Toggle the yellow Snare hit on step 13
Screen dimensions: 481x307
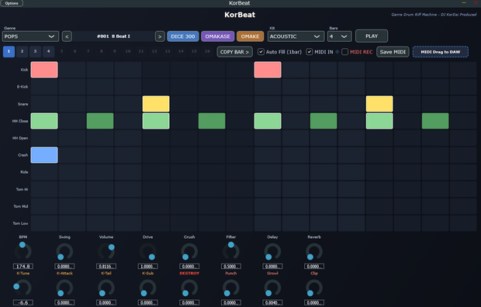(379, 104)
